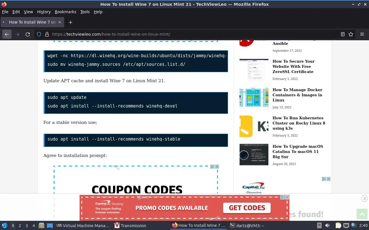Click the 2:40 taskbar clock
Screen dimensions: 369x230
[x=363, y=226]
